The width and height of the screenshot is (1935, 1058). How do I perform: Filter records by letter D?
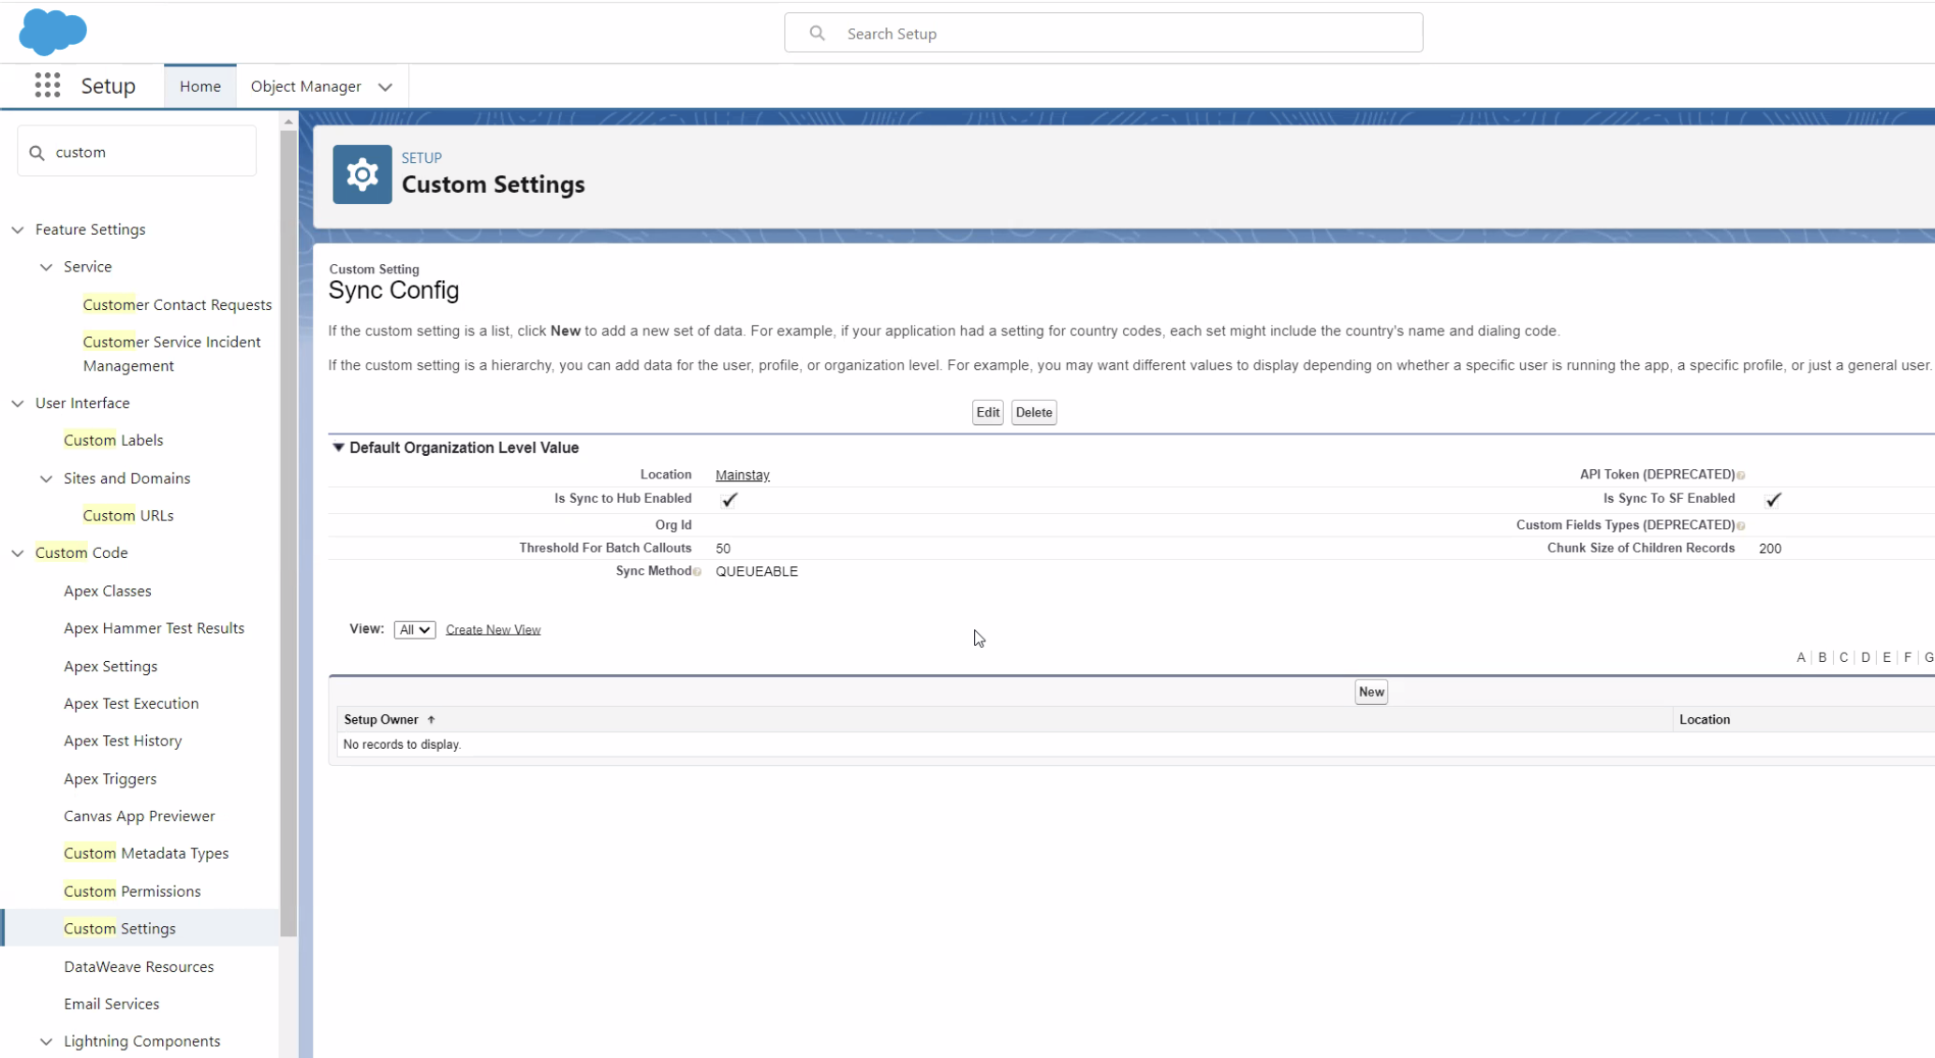click(x=1865, y=657)
